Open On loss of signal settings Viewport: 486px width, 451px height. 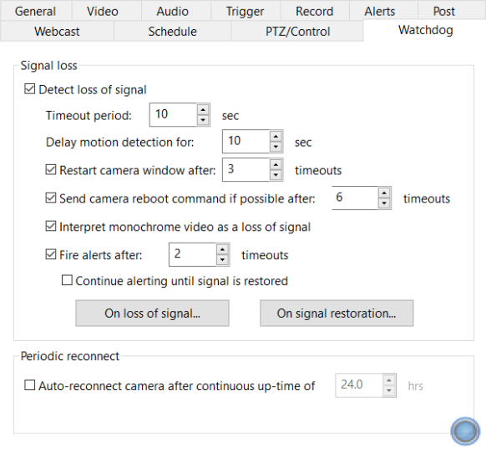tap(153, 313)
